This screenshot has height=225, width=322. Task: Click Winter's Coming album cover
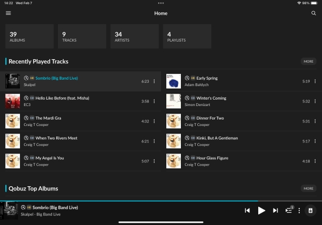pos(173,101)
